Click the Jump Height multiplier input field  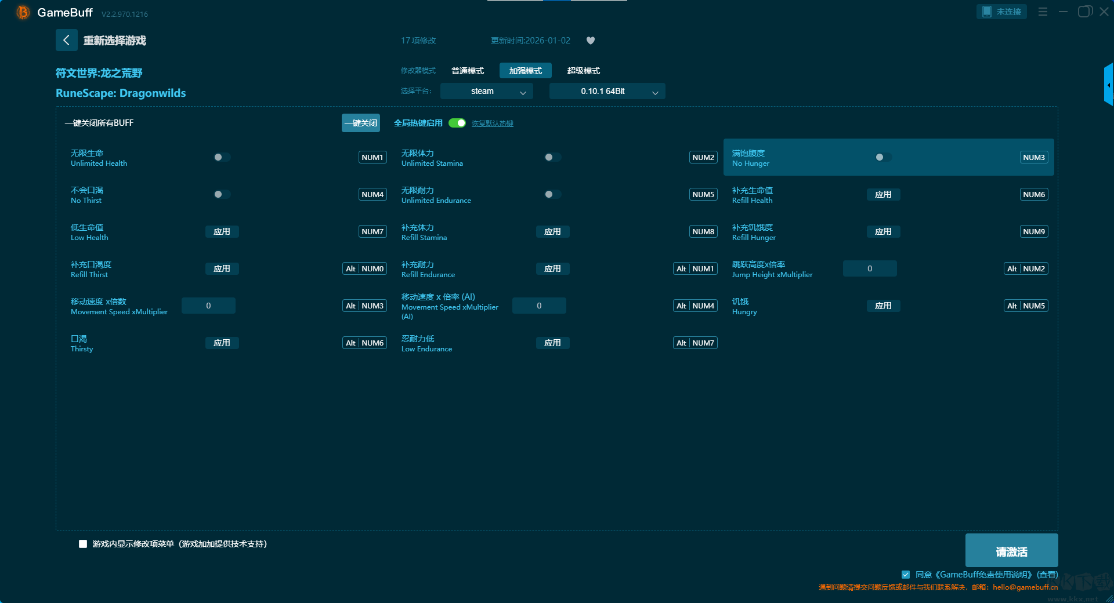(870, 268)
